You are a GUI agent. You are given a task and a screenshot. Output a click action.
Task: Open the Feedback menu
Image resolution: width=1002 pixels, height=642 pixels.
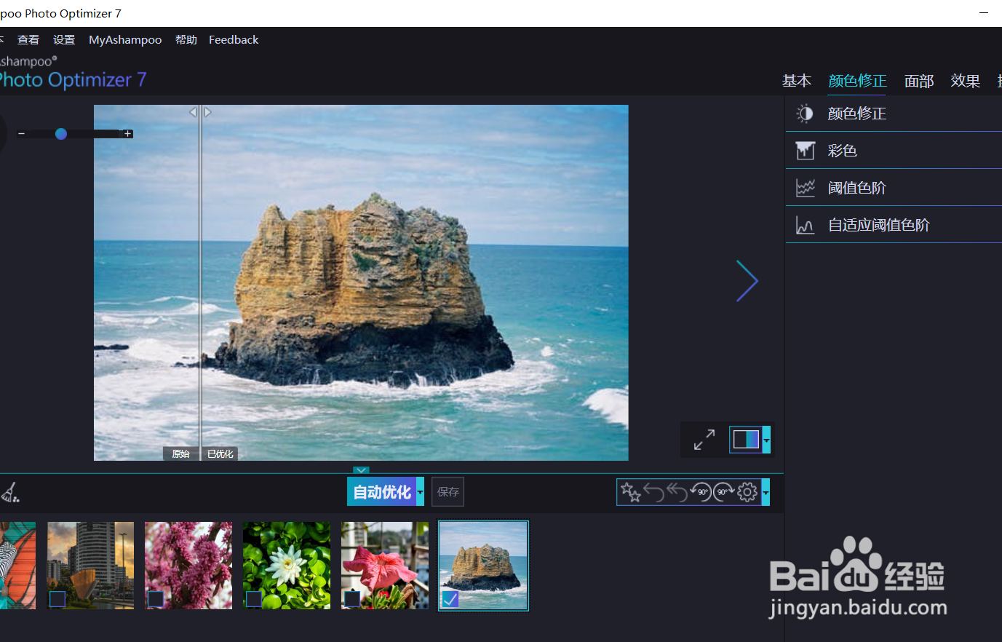point(234,40)
